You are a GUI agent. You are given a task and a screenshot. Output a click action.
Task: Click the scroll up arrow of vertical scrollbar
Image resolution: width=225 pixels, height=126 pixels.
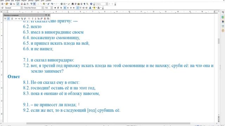(219, 11)
